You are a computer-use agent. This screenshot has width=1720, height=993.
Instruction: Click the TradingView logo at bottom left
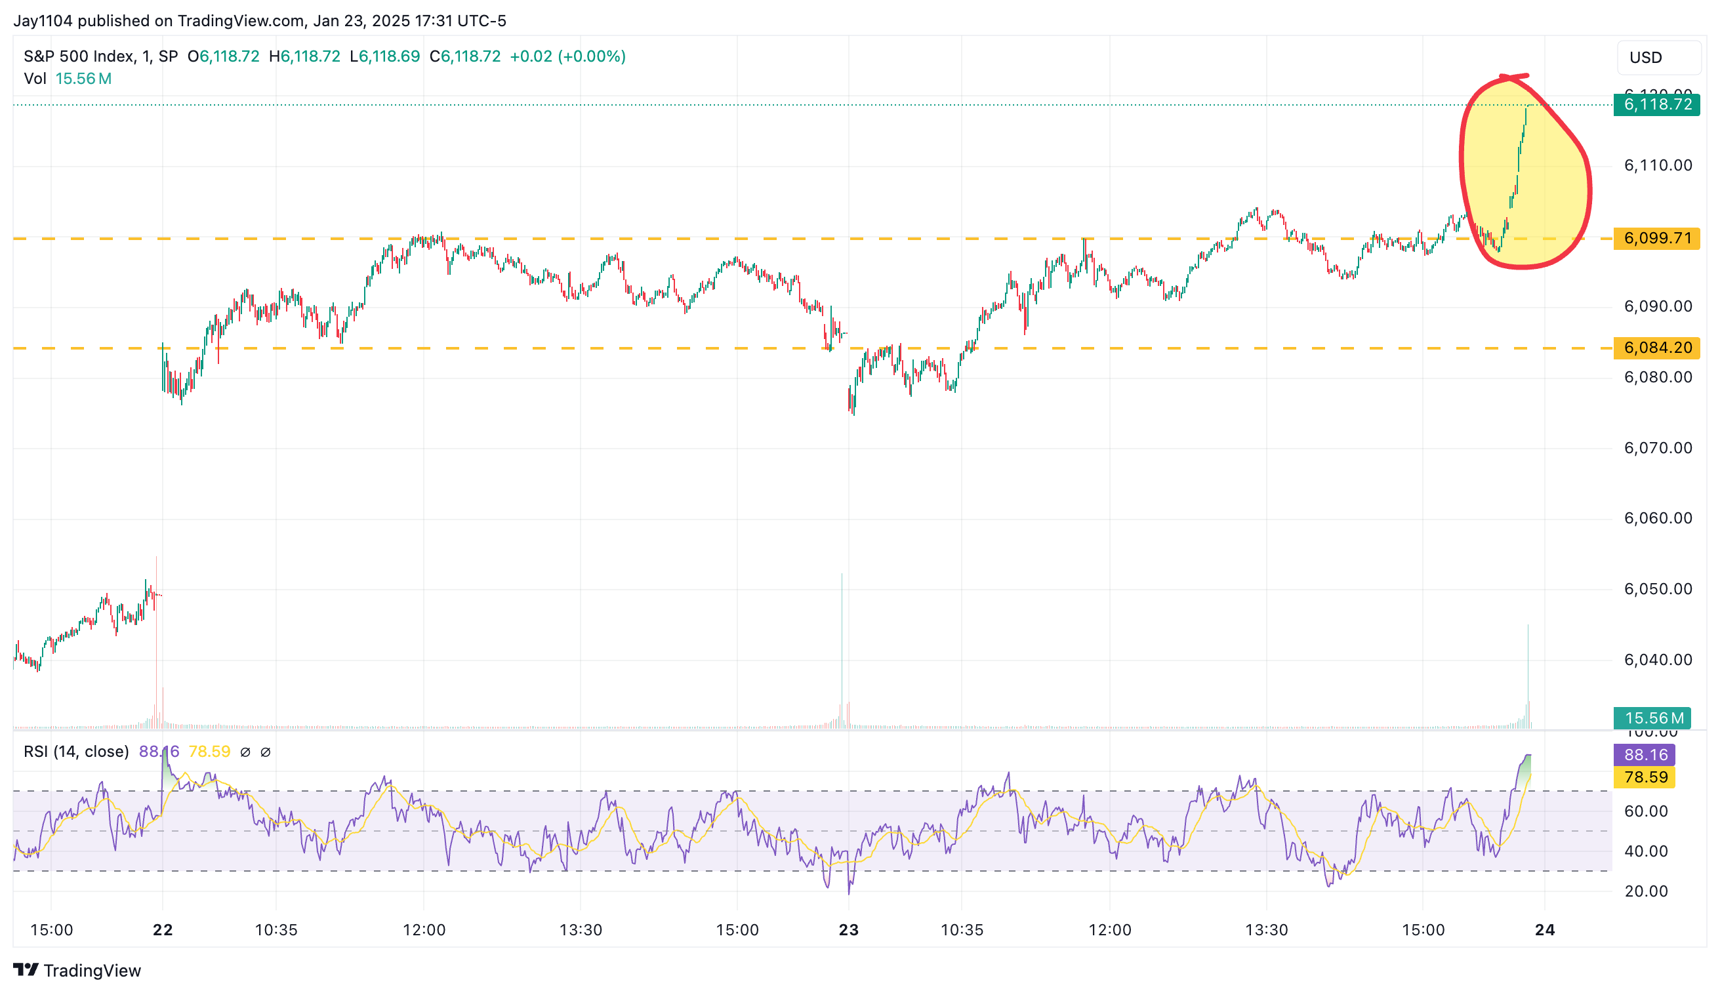pos(77,970)
